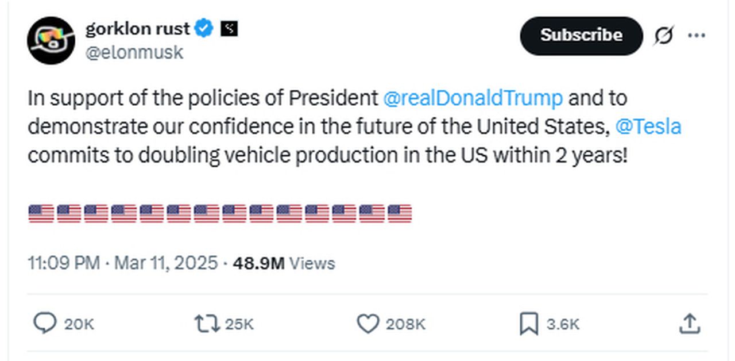Click the Grok slash icon beside Subscribe
Viewport: 735px width, 361px height.
click(x=663, y=36)
